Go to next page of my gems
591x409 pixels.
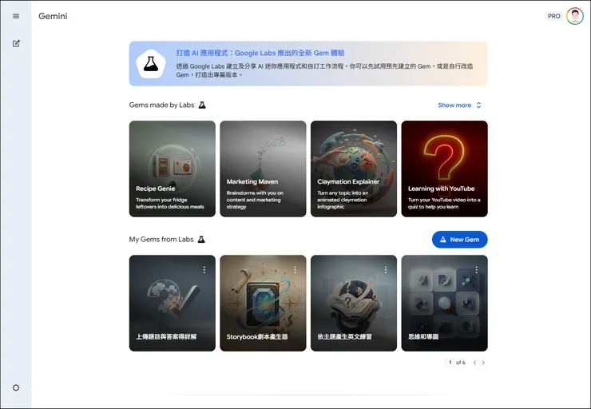tap(483, 363)
